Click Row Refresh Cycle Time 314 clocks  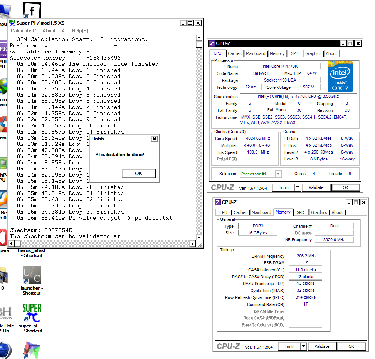305,297
